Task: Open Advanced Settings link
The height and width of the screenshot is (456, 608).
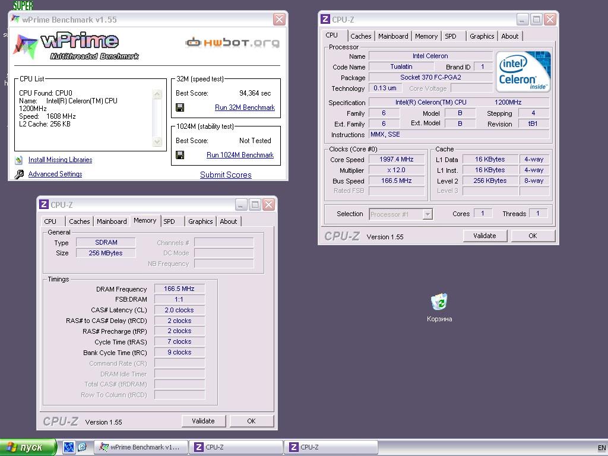Action: (x=55, y=174)
